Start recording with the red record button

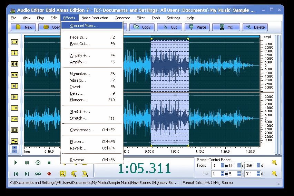coord(49,174)
